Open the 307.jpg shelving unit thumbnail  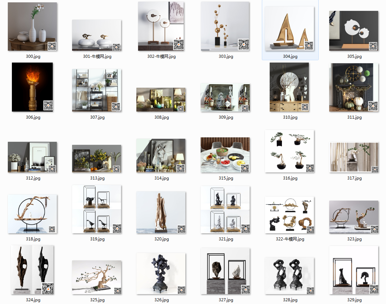[x=97, y=90]
